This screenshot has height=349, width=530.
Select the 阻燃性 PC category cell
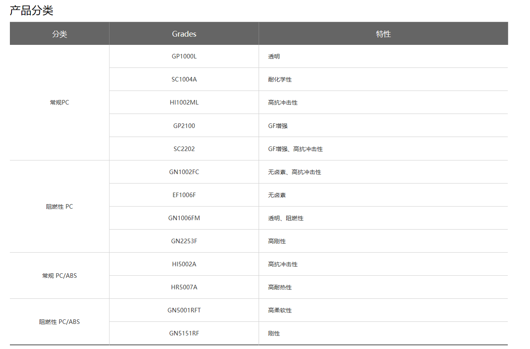pos(60,207)
